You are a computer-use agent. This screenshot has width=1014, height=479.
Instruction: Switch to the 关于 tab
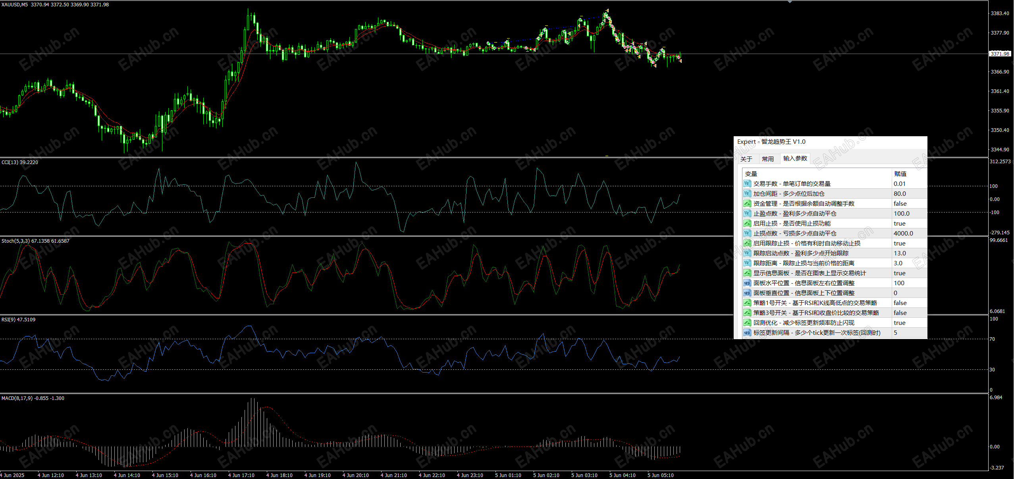(746, 159)
